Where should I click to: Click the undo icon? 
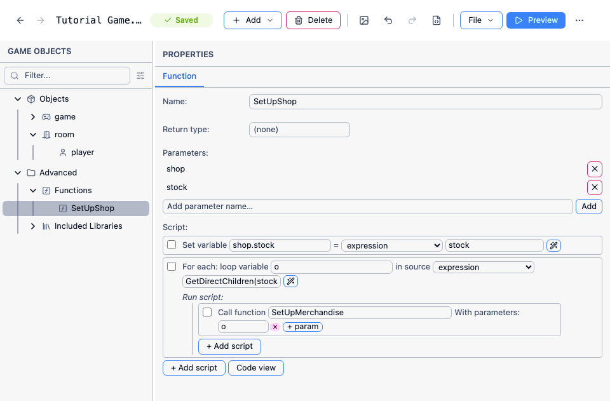tap(388, 20)
